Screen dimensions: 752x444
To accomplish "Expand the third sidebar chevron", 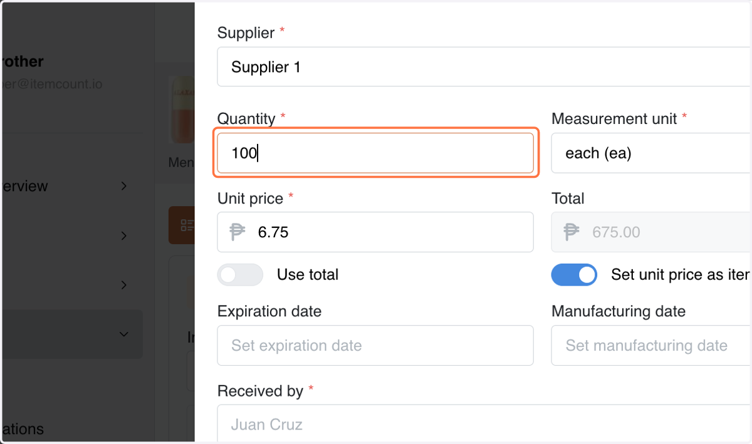I will (124, 285).
